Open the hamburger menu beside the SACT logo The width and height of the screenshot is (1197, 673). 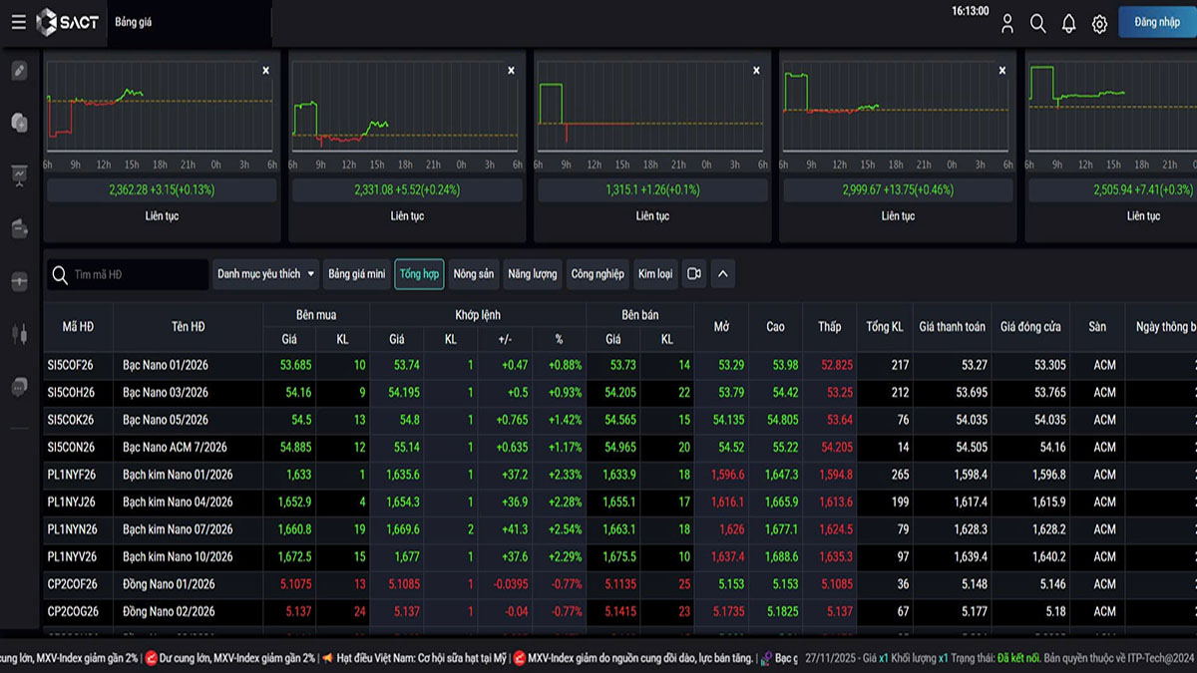point(18,22)
